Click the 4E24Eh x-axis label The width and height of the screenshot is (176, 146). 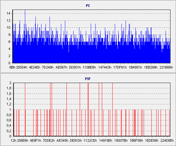tap(34, 67)
